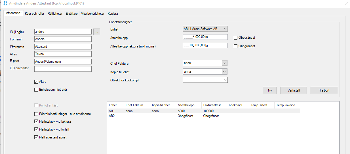Toggle Förvalsinställningar - alla användare checkbox
Screen dimensions: 350x154
(x=36, y=114)
